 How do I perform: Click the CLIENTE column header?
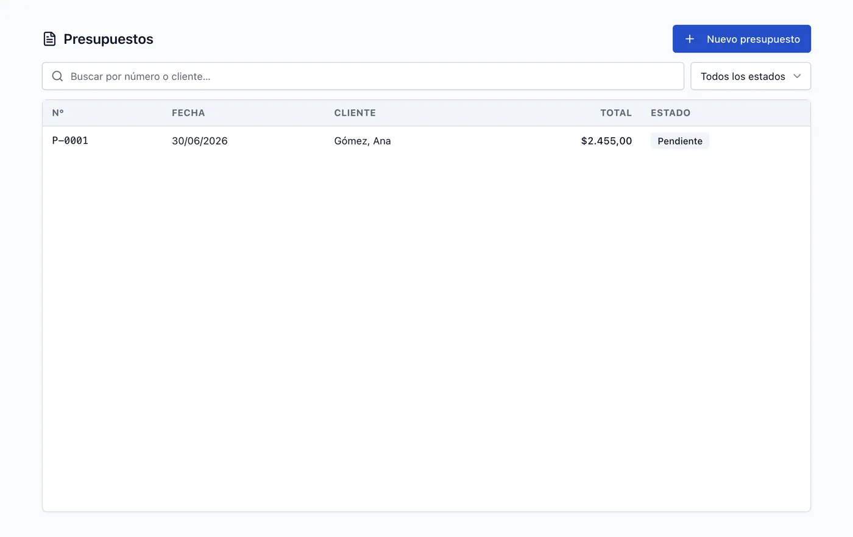click(x=355, y=113)
